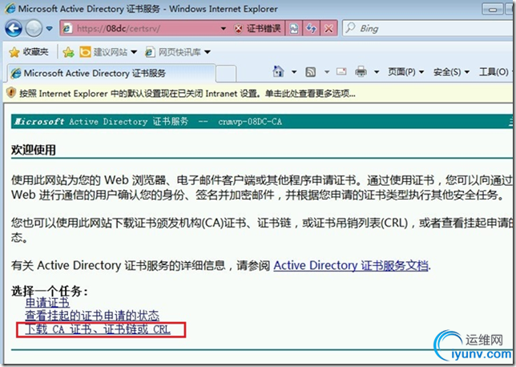Image resolution: width=516 pixels, height=367 pixels.
Task: Refresh the page with refresh icon
Action: pos(312,29)
